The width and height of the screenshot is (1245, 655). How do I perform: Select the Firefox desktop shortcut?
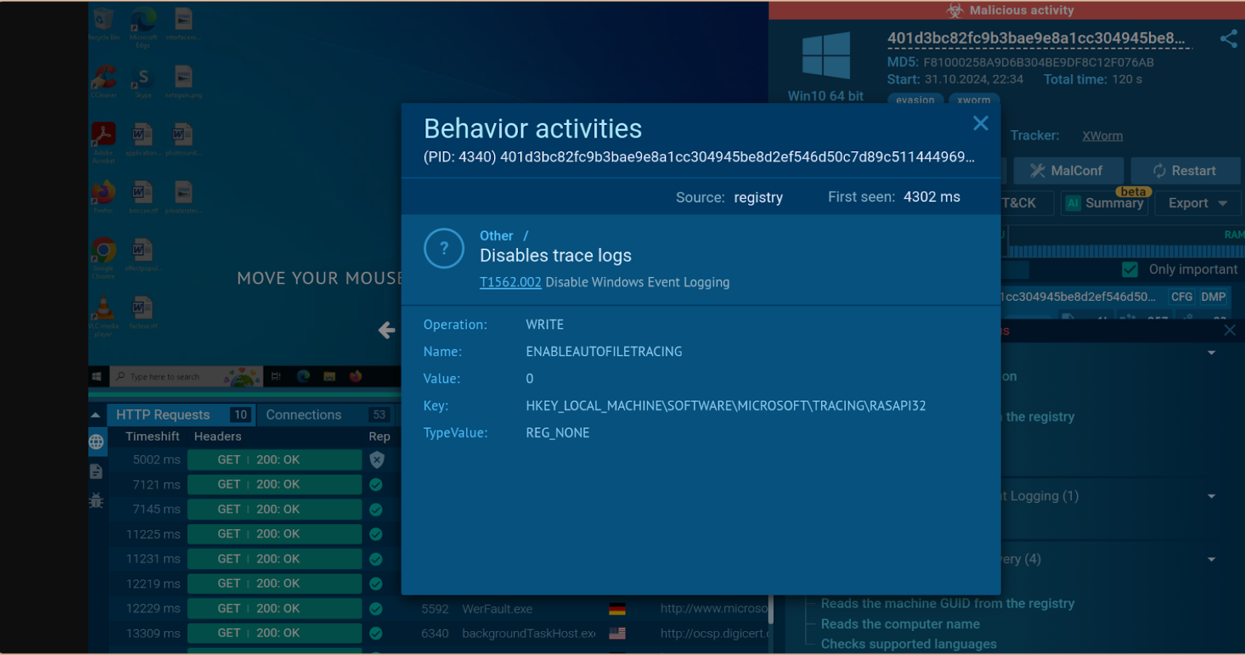[x=104, y=197]
